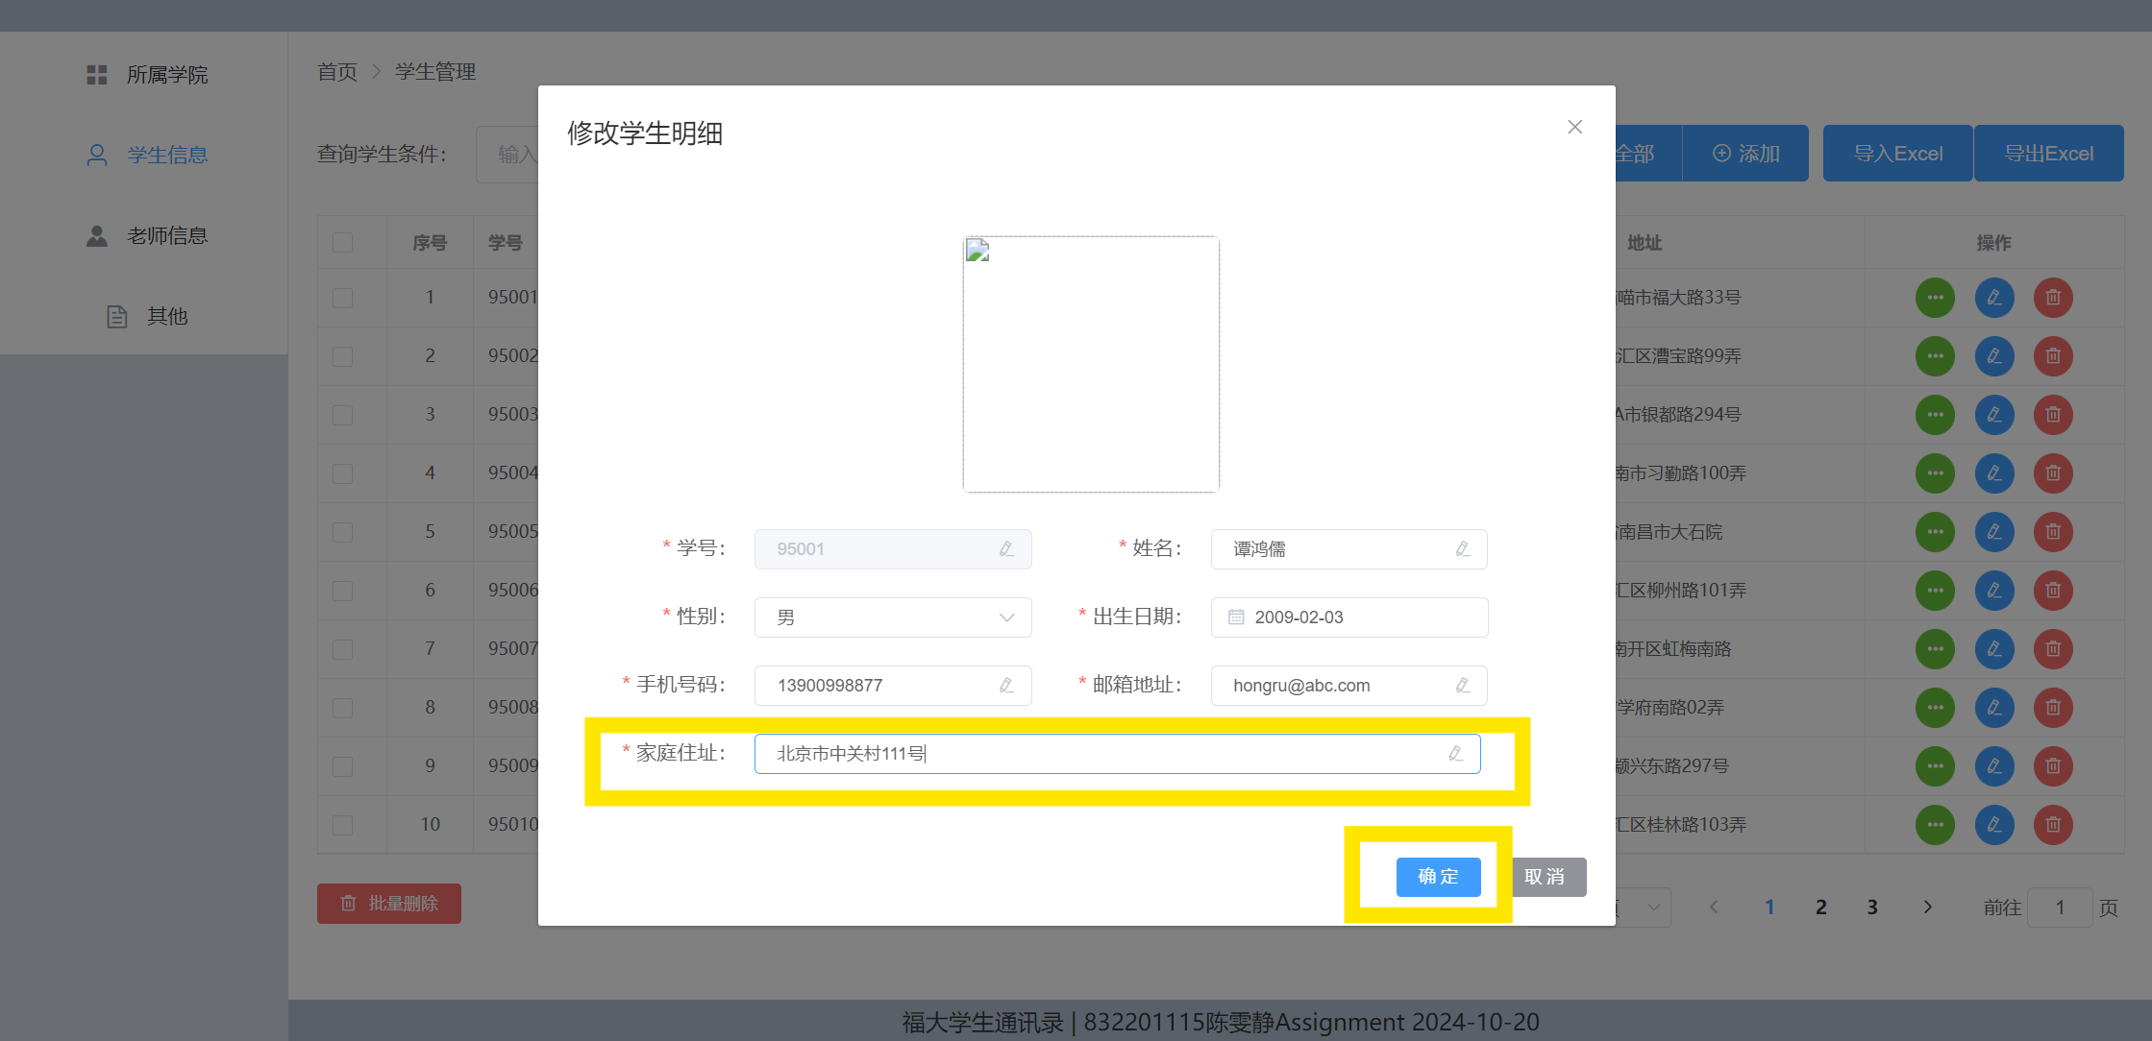This screenshot has height=1041, width=2152.
Task: Check the select-all header checkbox
Action: tap(343, 243)
